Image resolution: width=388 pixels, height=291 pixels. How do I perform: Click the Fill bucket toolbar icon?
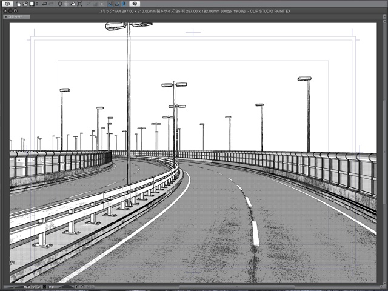coord(73,4)
